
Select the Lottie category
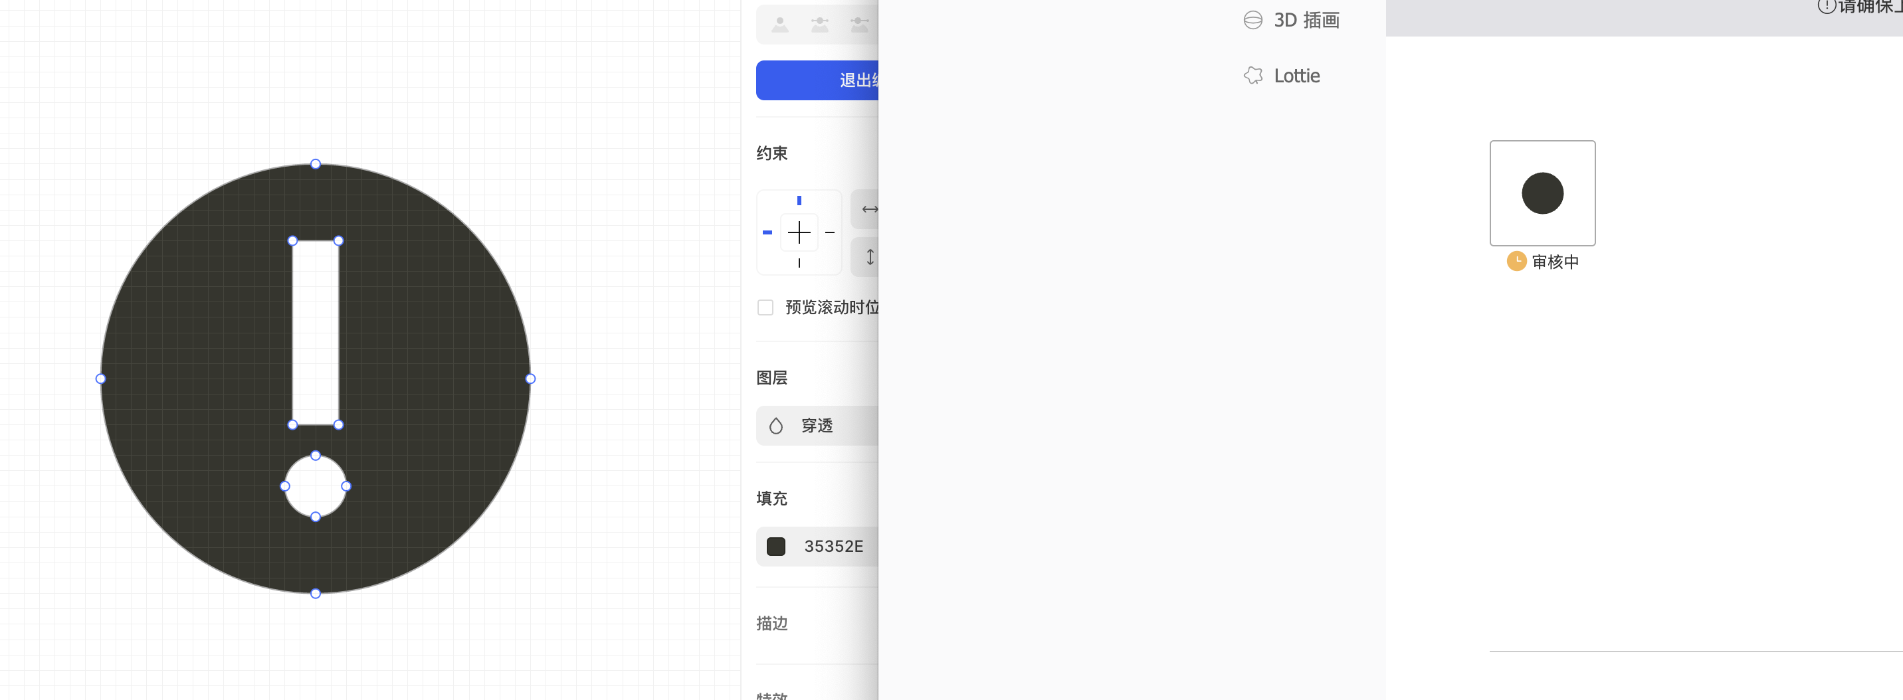click(x=1297, y=75)
